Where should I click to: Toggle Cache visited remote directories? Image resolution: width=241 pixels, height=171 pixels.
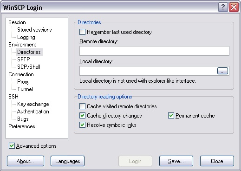pos(82,106)
